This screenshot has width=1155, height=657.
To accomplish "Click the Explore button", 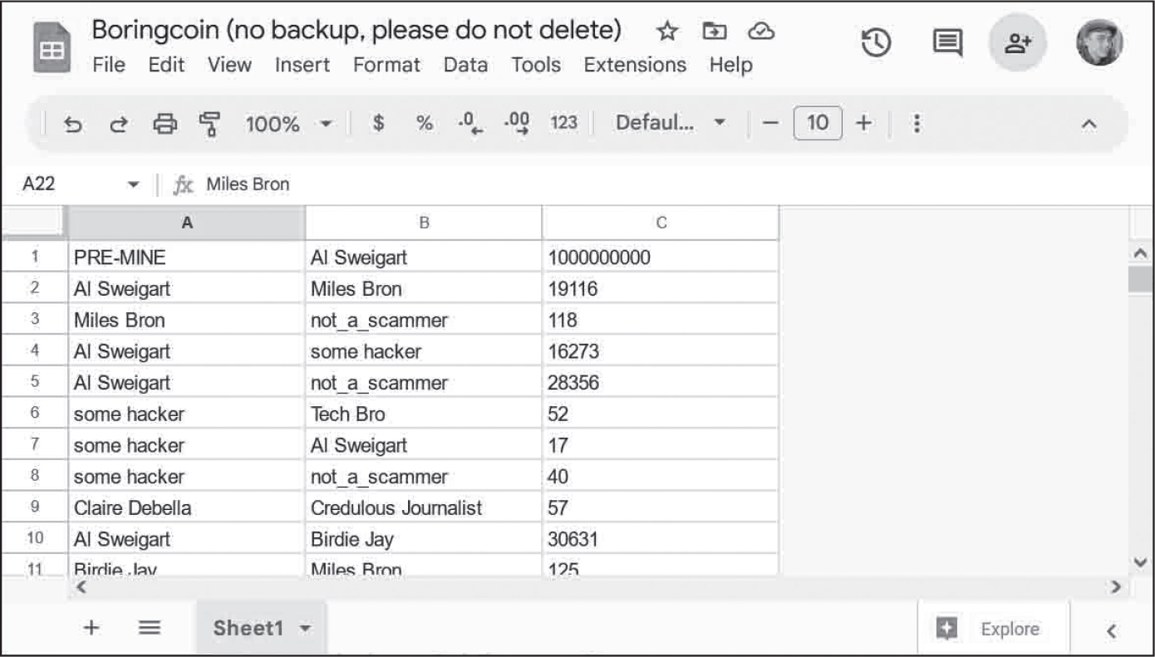I will [x=993, y=629].
